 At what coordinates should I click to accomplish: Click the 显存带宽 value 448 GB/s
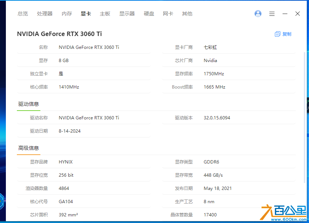(x=213, y=175)
